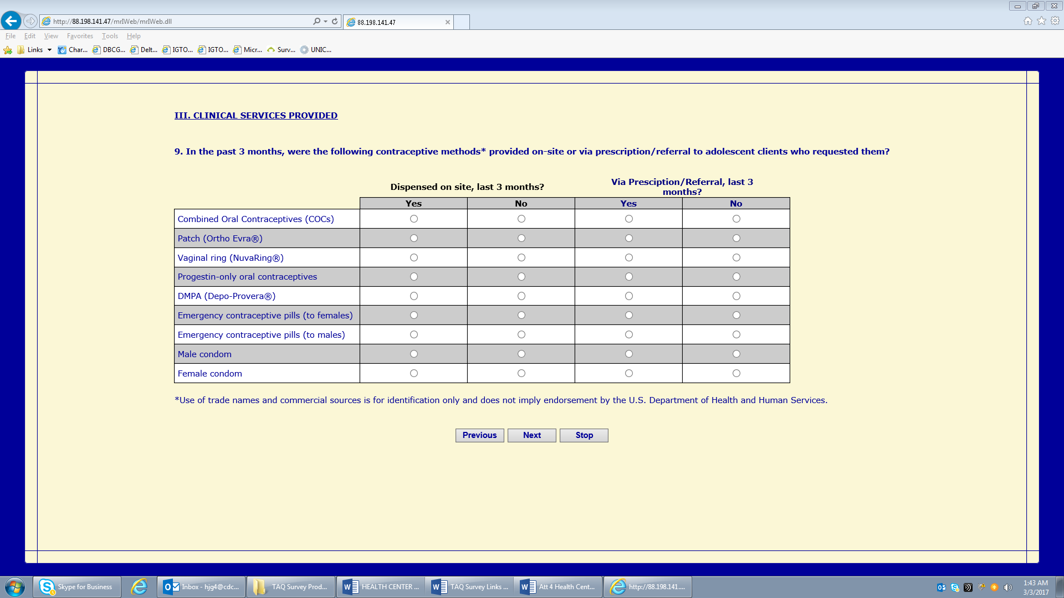Select No dispensed on site for Male condom
This screenshot has height=598, width=1064.
click(521, 354)
